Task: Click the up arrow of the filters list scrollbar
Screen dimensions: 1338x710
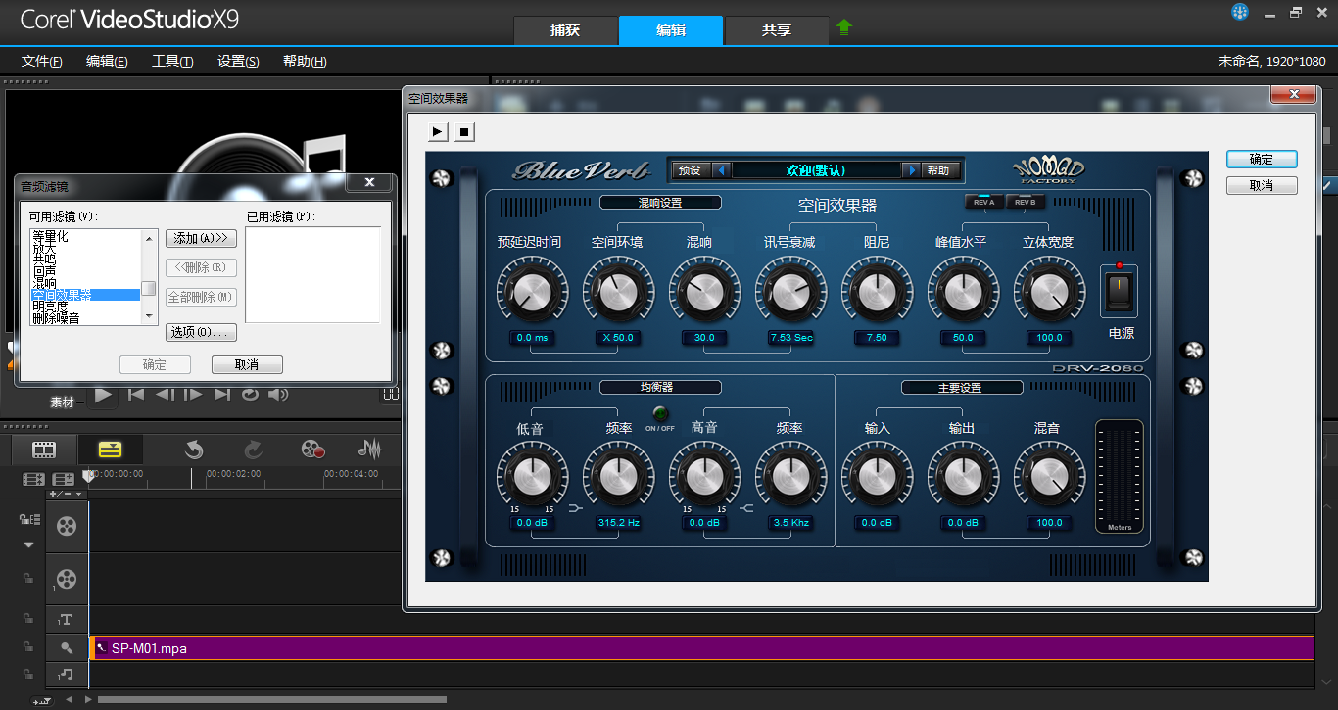Action: pyautogui.click(x=149, y=238)
